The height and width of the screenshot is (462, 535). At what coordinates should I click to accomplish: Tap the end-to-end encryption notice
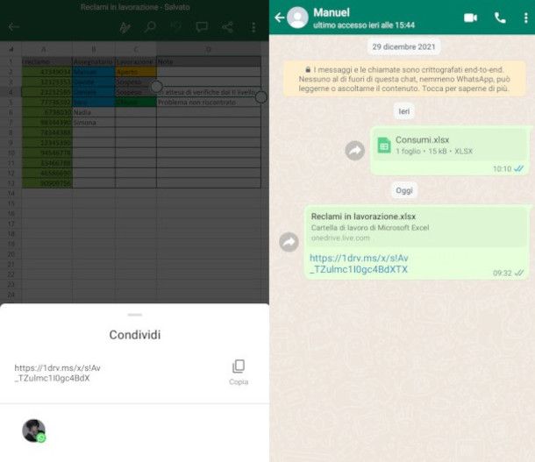pyautogui.click(x=404, y=79)
